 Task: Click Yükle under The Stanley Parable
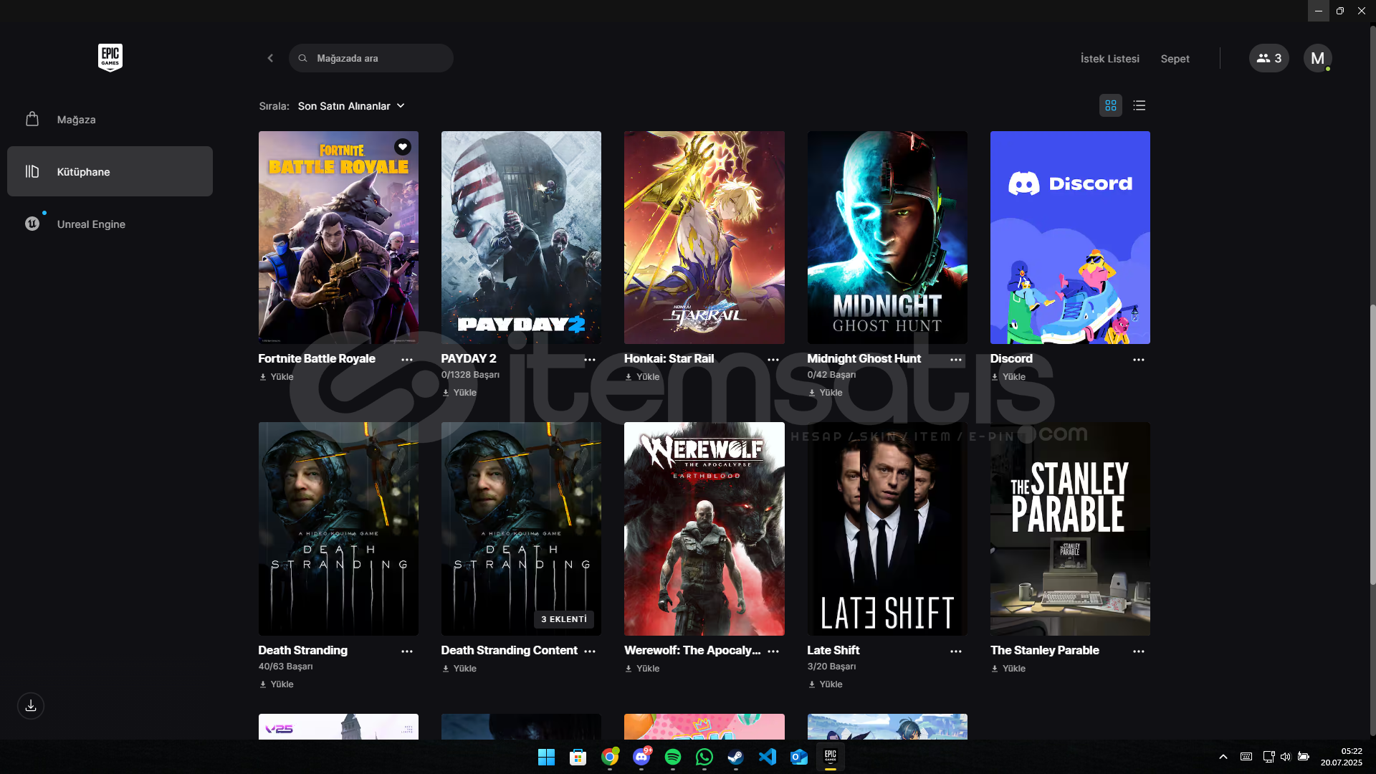click(1008, 669)
